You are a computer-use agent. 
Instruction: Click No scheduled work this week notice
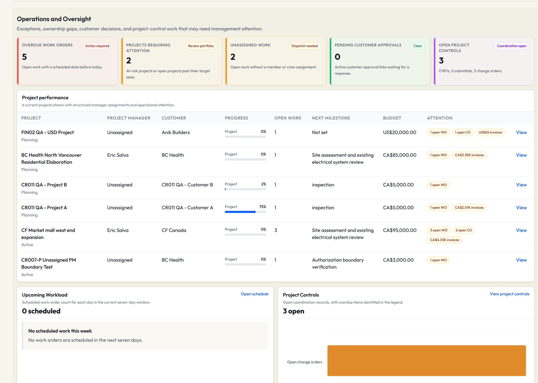click(x=146, y=335)
